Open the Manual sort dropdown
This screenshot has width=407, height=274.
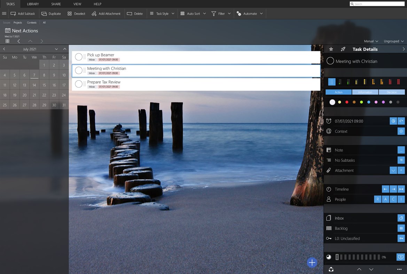point(371,41)
